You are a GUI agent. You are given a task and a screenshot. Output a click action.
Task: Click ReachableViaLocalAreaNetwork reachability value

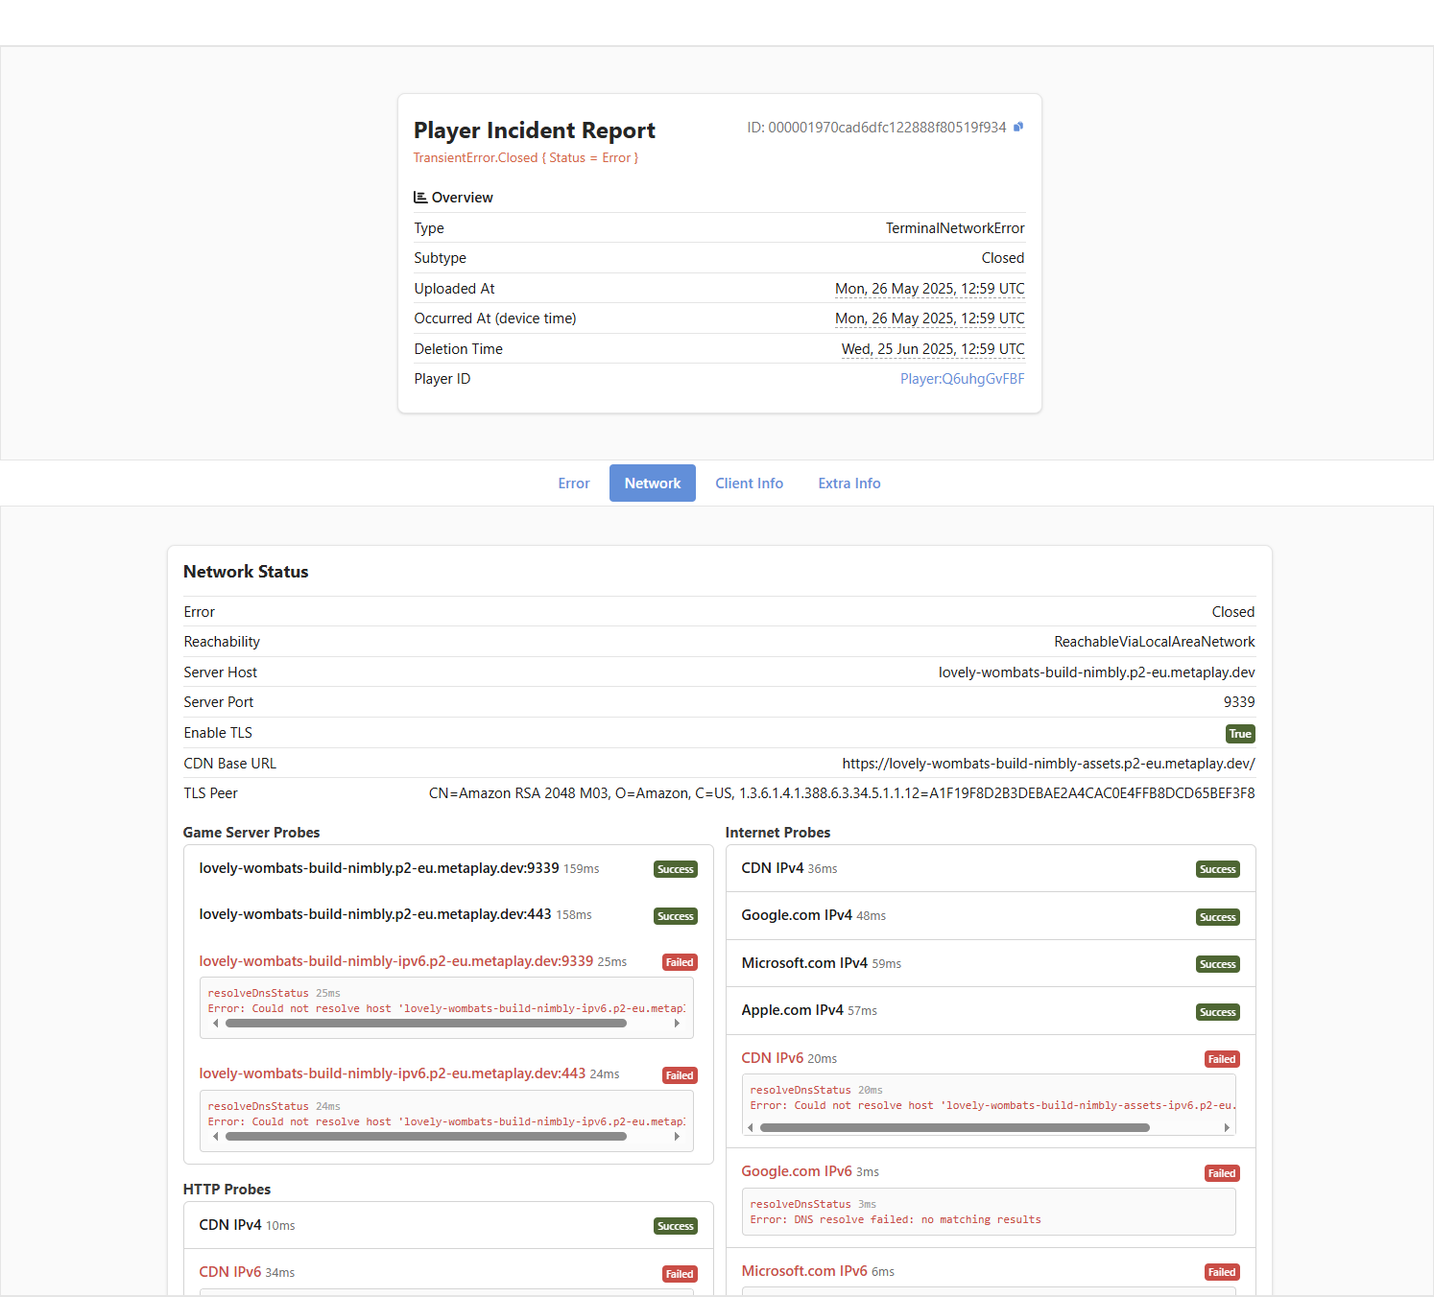[1155, 642]
